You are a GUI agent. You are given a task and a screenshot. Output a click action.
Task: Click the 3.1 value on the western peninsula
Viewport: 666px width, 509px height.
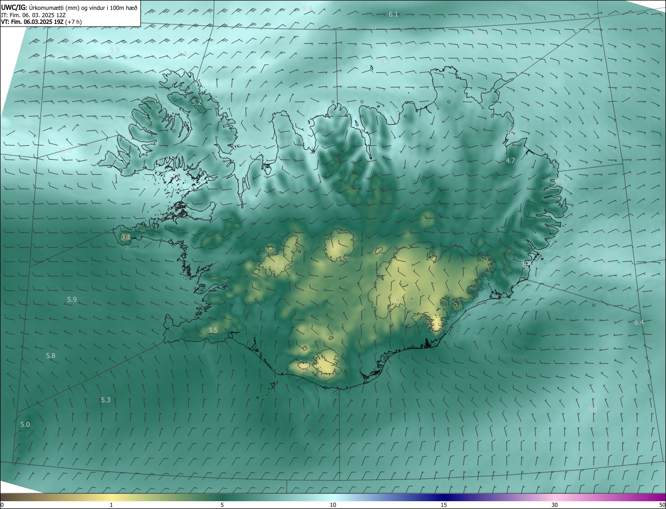(x=125, y=237)
